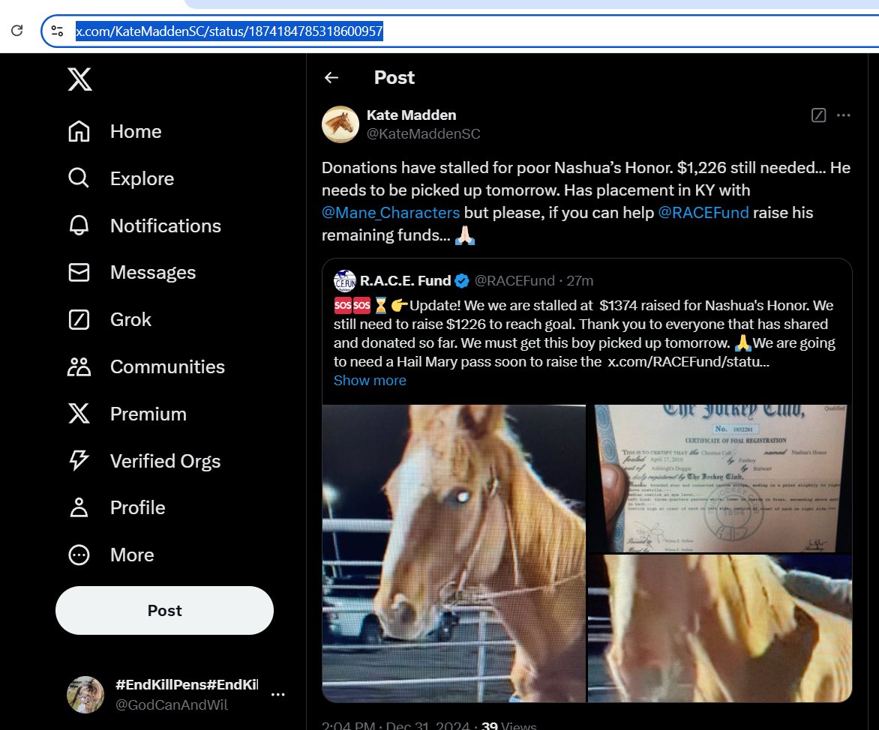Click the 39 Views count
This screenshot has width=879, height=730.
point(508,726)
